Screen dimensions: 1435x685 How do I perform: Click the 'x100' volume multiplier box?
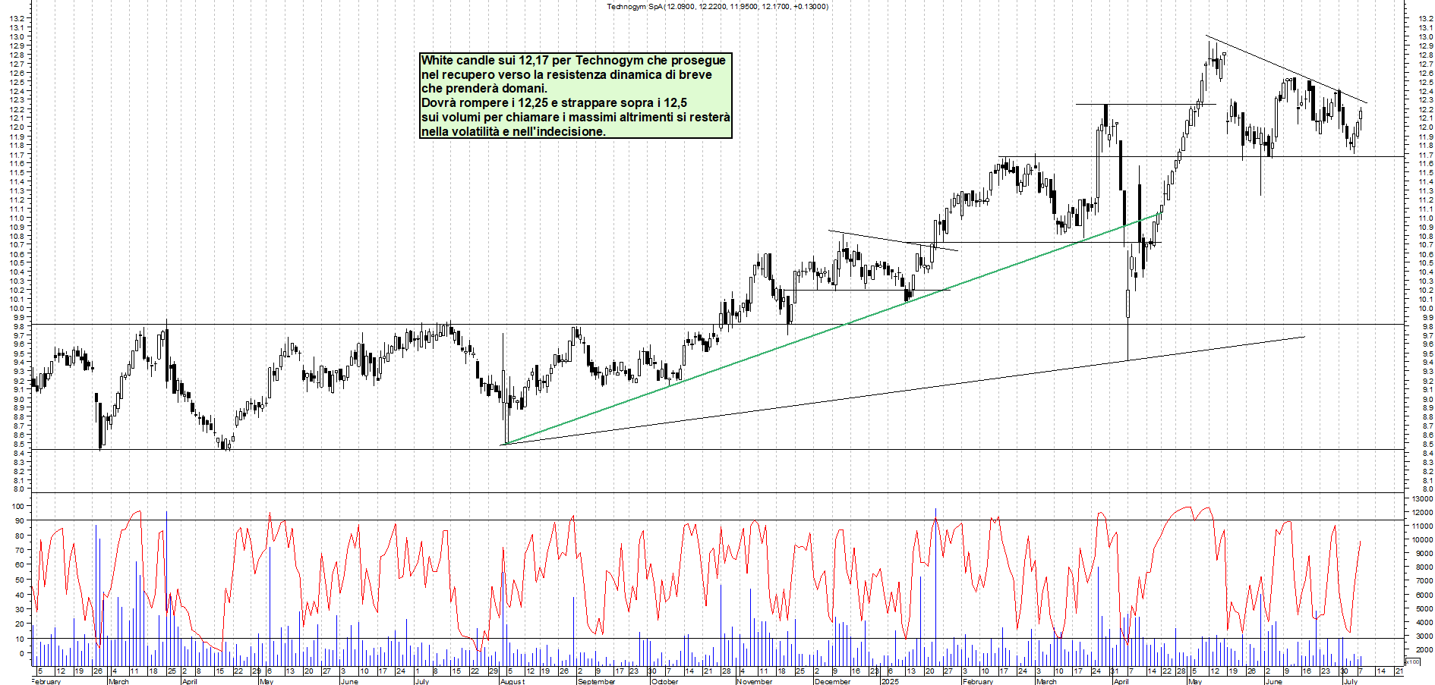[x=1413, y=662]
